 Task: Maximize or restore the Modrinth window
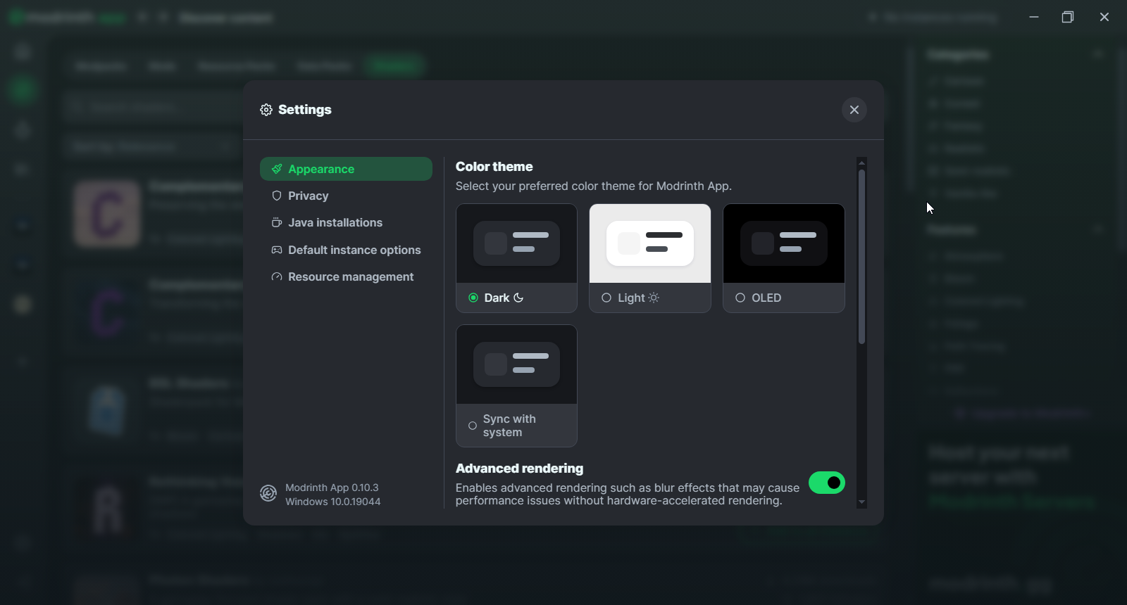(x=1068, y=17)
